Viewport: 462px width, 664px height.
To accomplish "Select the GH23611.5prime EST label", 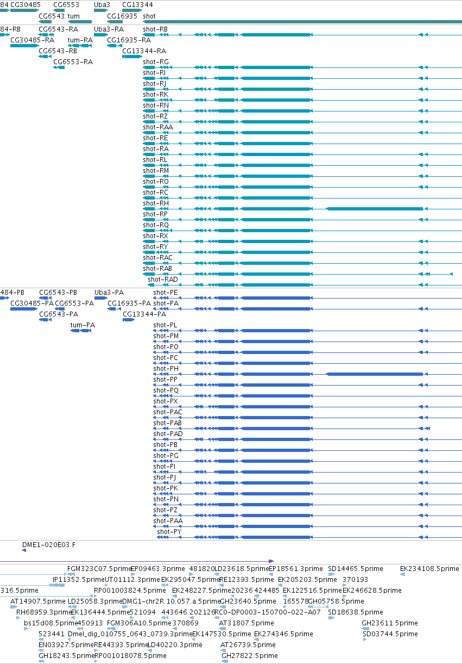I will point(390,623).
